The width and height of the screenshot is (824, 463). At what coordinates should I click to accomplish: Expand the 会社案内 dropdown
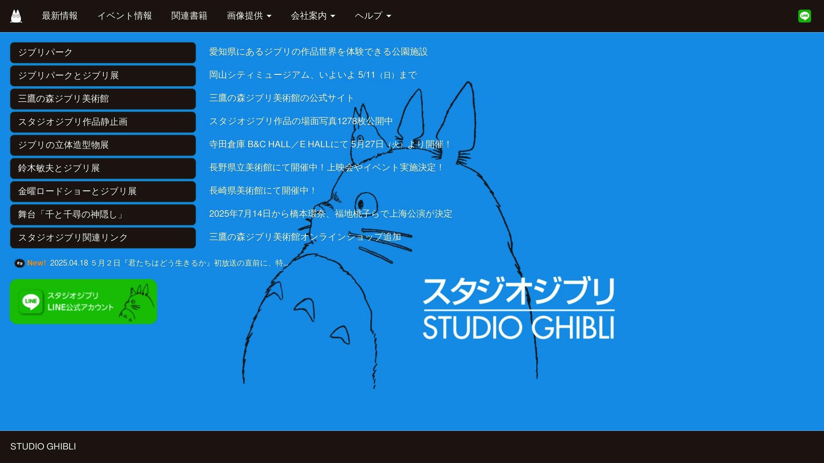coord(313,16)
